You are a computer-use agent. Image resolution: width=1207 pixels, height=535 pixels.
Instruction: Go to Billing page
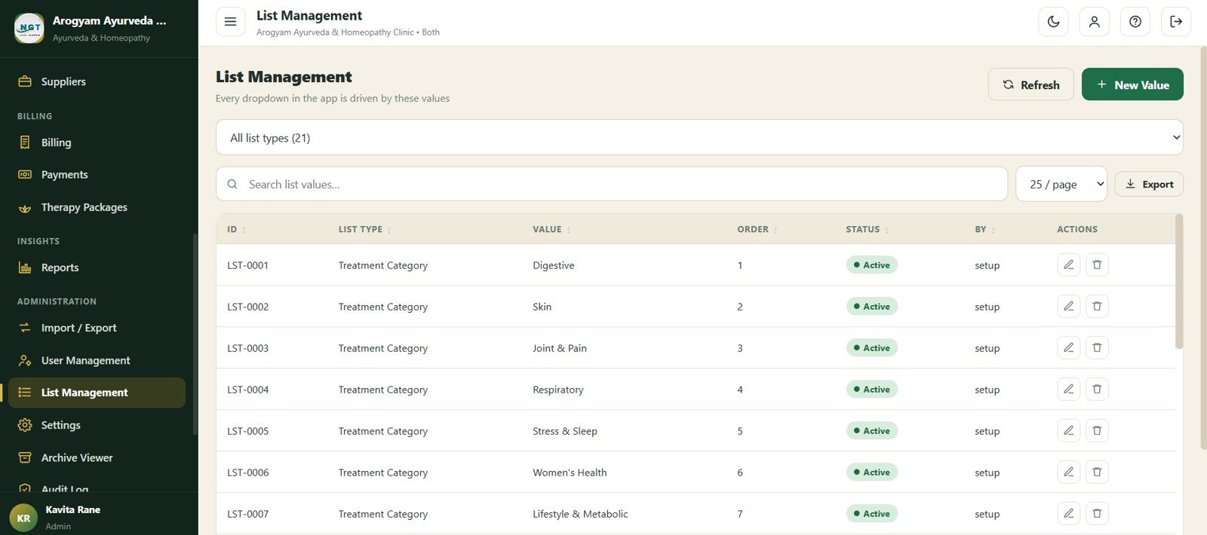click(x=97, y=142)
